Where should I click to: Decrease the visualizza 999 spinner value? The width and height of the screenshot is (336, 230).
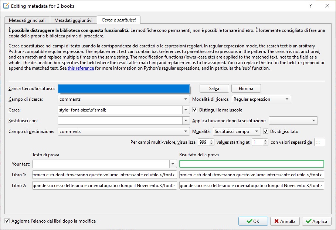211,144
